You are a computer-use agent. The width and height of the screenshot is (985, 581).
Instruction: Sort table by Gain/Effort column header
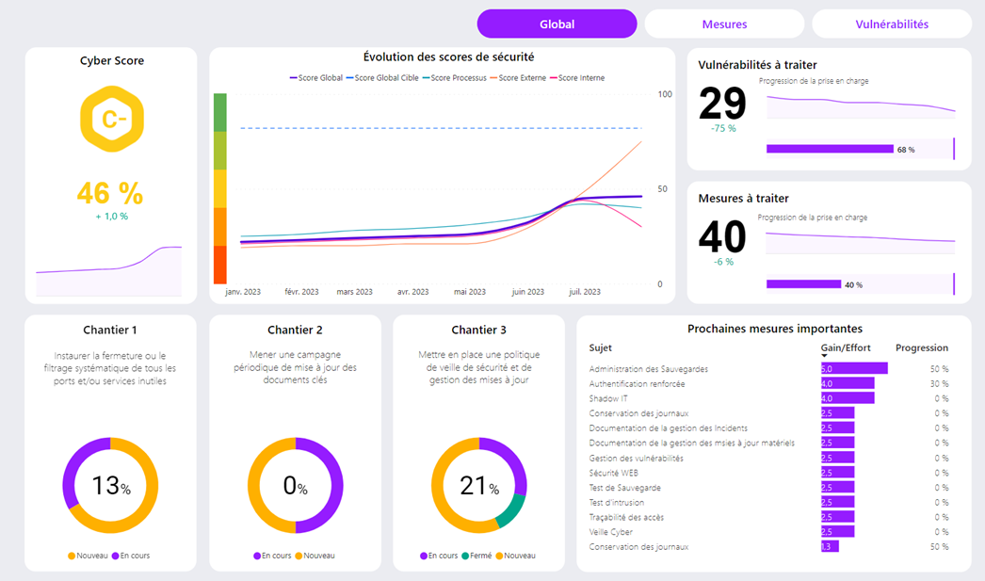[x=844, y=347]
